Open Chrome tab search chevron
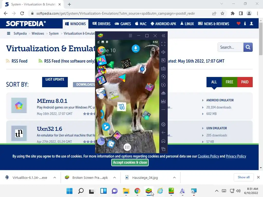 point(222,4)
